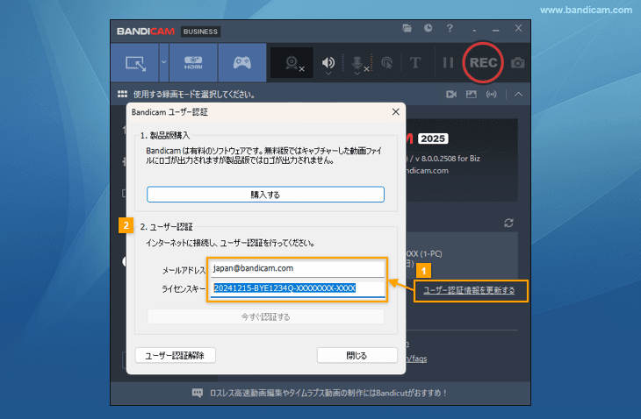The image size is (641, 419).
Task: Click the pause recording icon
Action: (x=448, y=63)
